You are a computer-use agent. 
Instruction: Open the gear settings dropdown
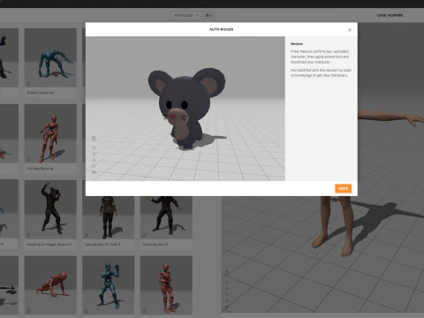pyautogui.click(x=208, y=15)
